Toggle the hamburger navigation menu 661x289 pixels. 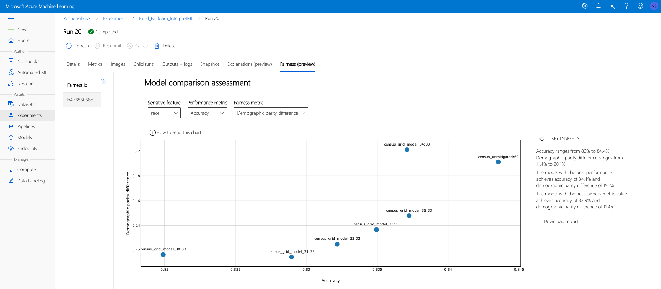point(11,18)
